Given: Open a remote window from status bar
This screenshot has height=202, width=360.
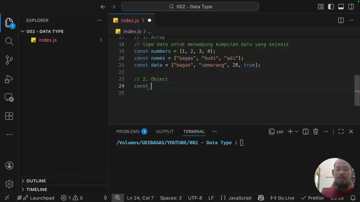Looking at the screenshot, I should [7, 198].
